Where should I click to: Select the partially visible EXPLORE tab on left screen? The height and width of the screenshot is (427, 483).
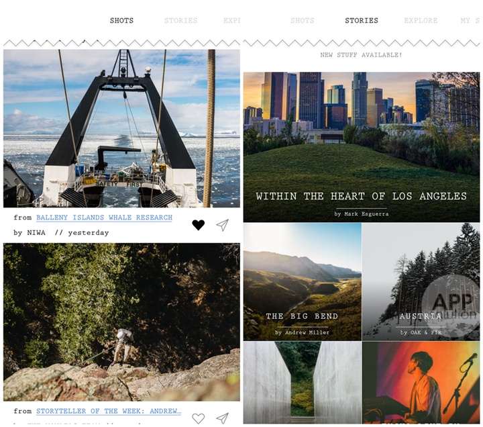click(x=231, y=21)
